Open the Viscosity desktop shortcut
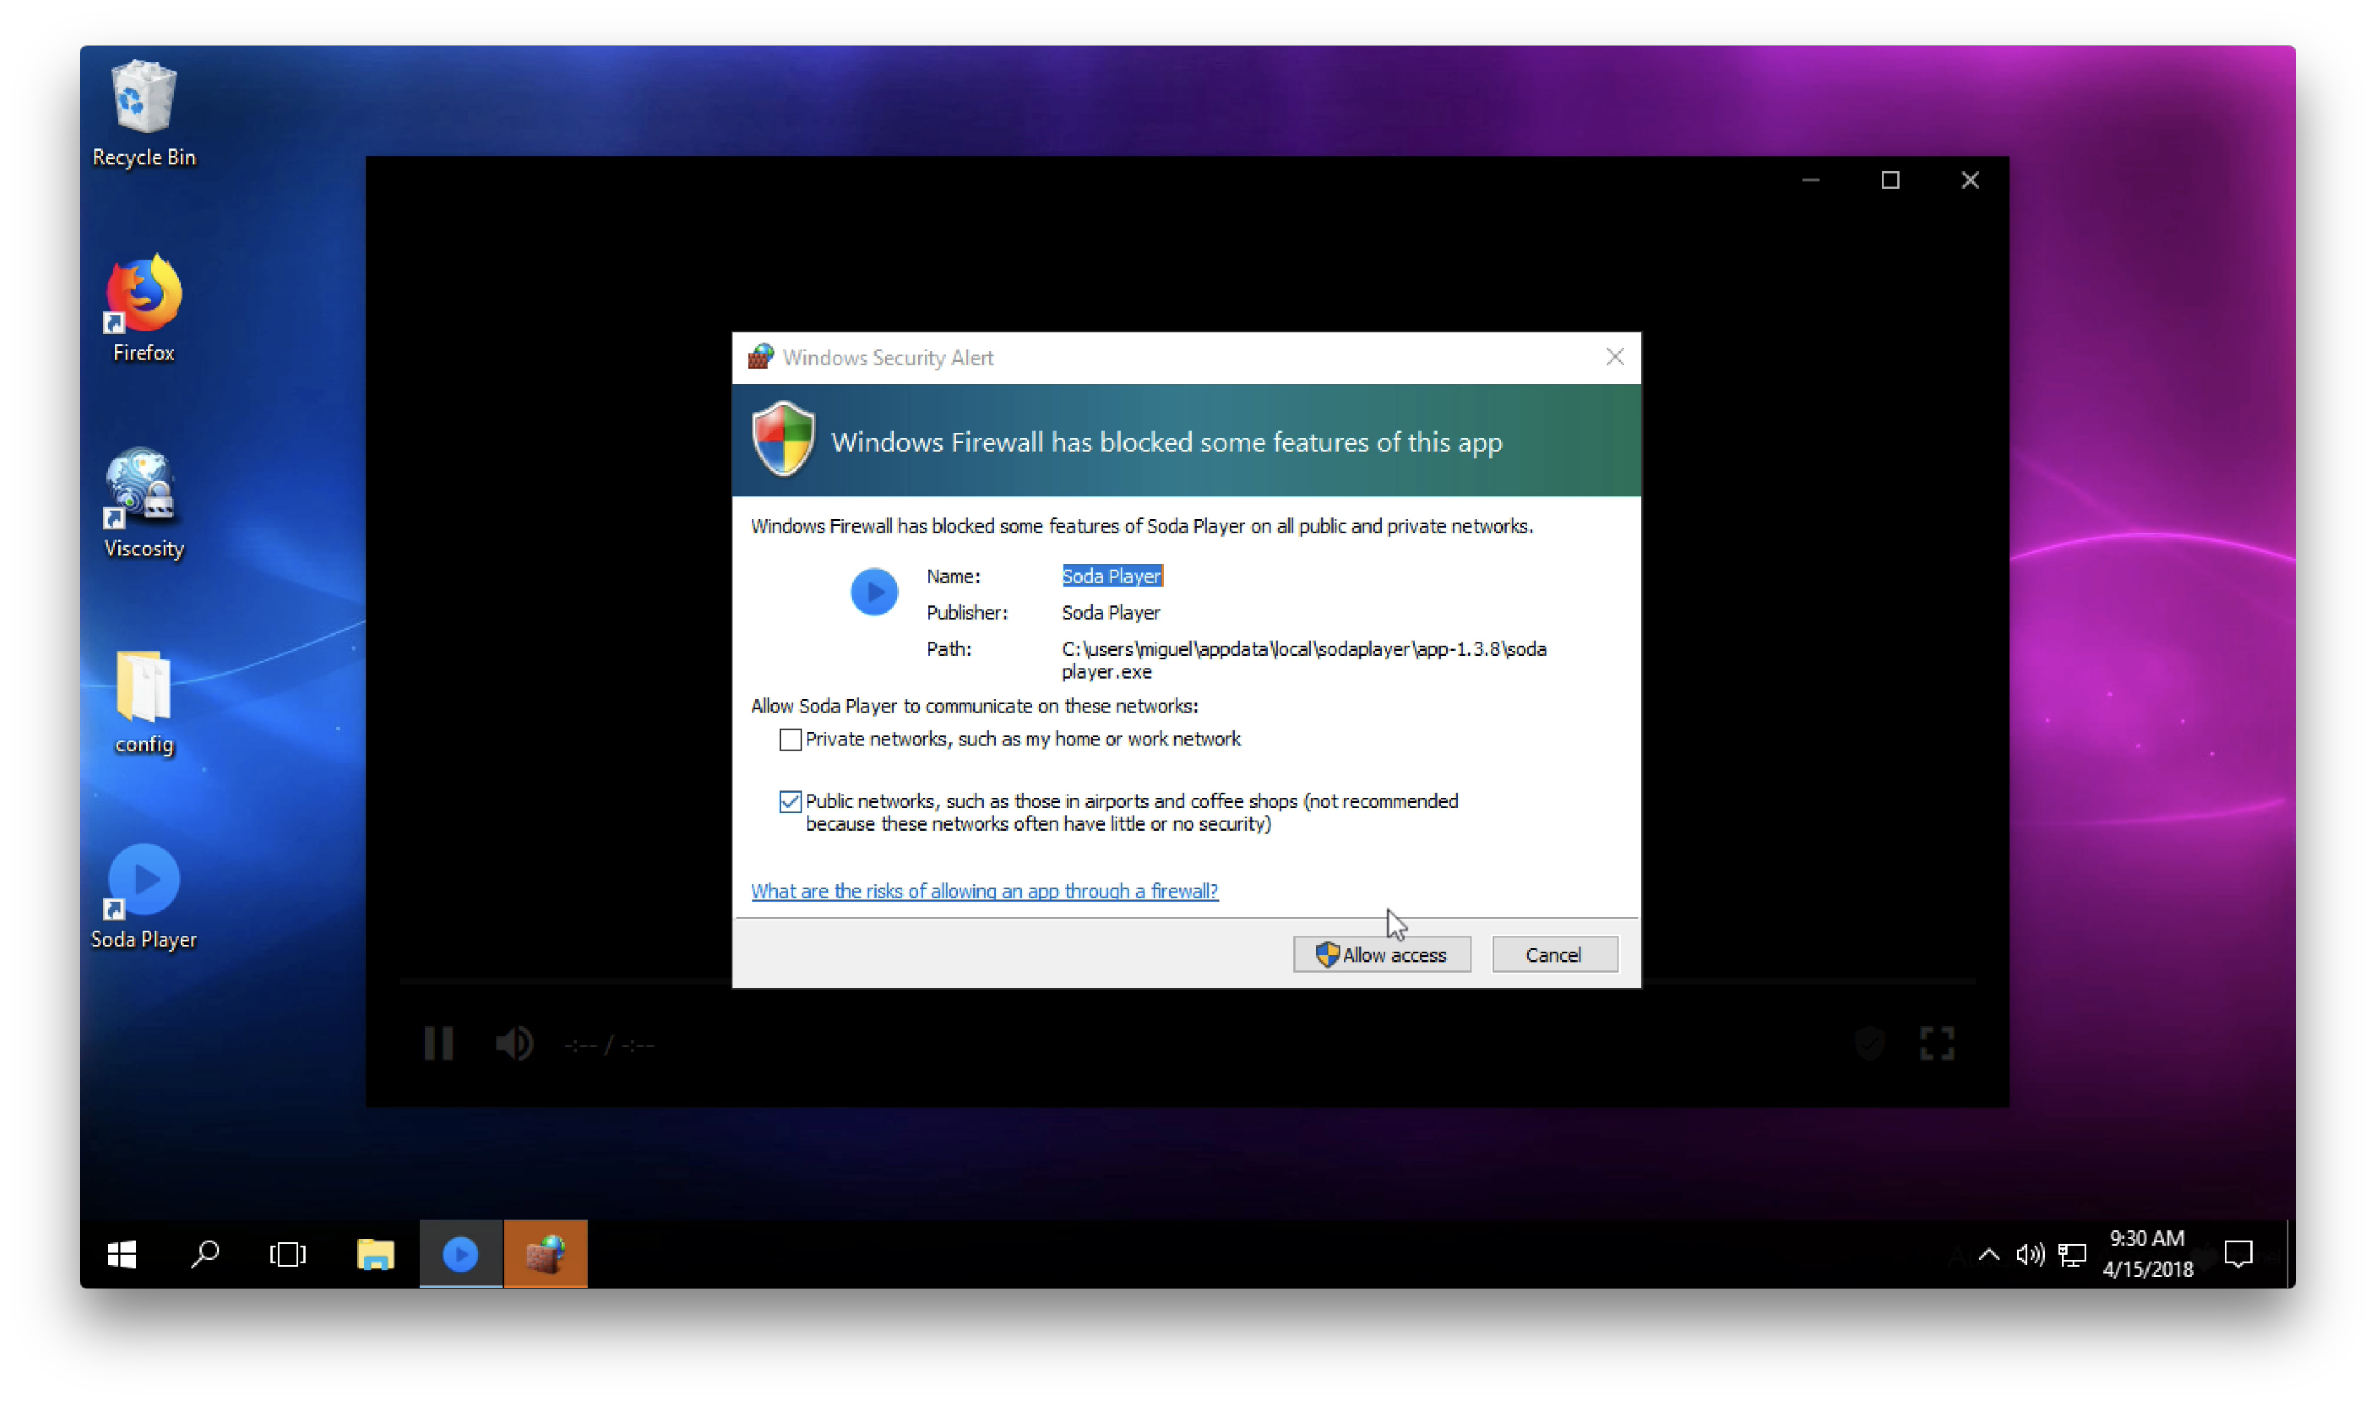 tap(143, 504)
